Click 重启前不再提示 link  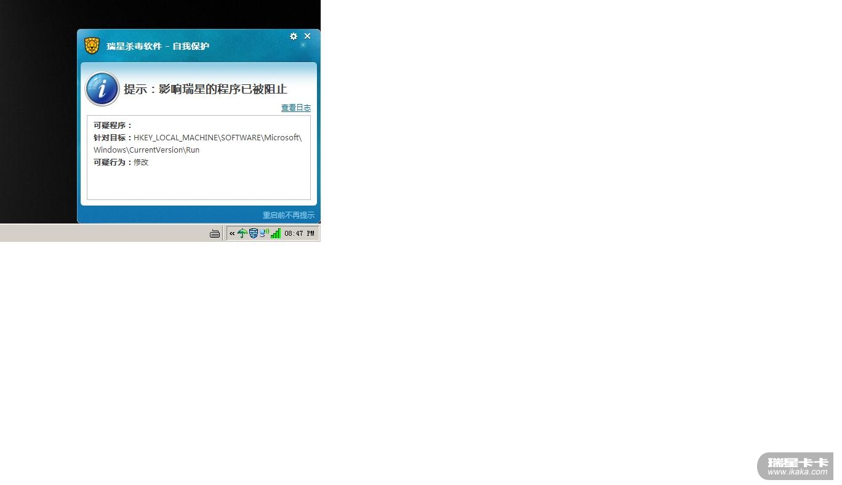(x=289, y=215)
